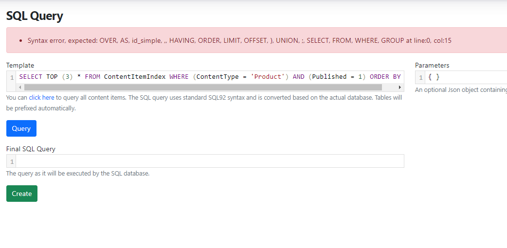The image size is (507, 248).
Task: Click line number 1 in Template editor
Action: (12, 78)
